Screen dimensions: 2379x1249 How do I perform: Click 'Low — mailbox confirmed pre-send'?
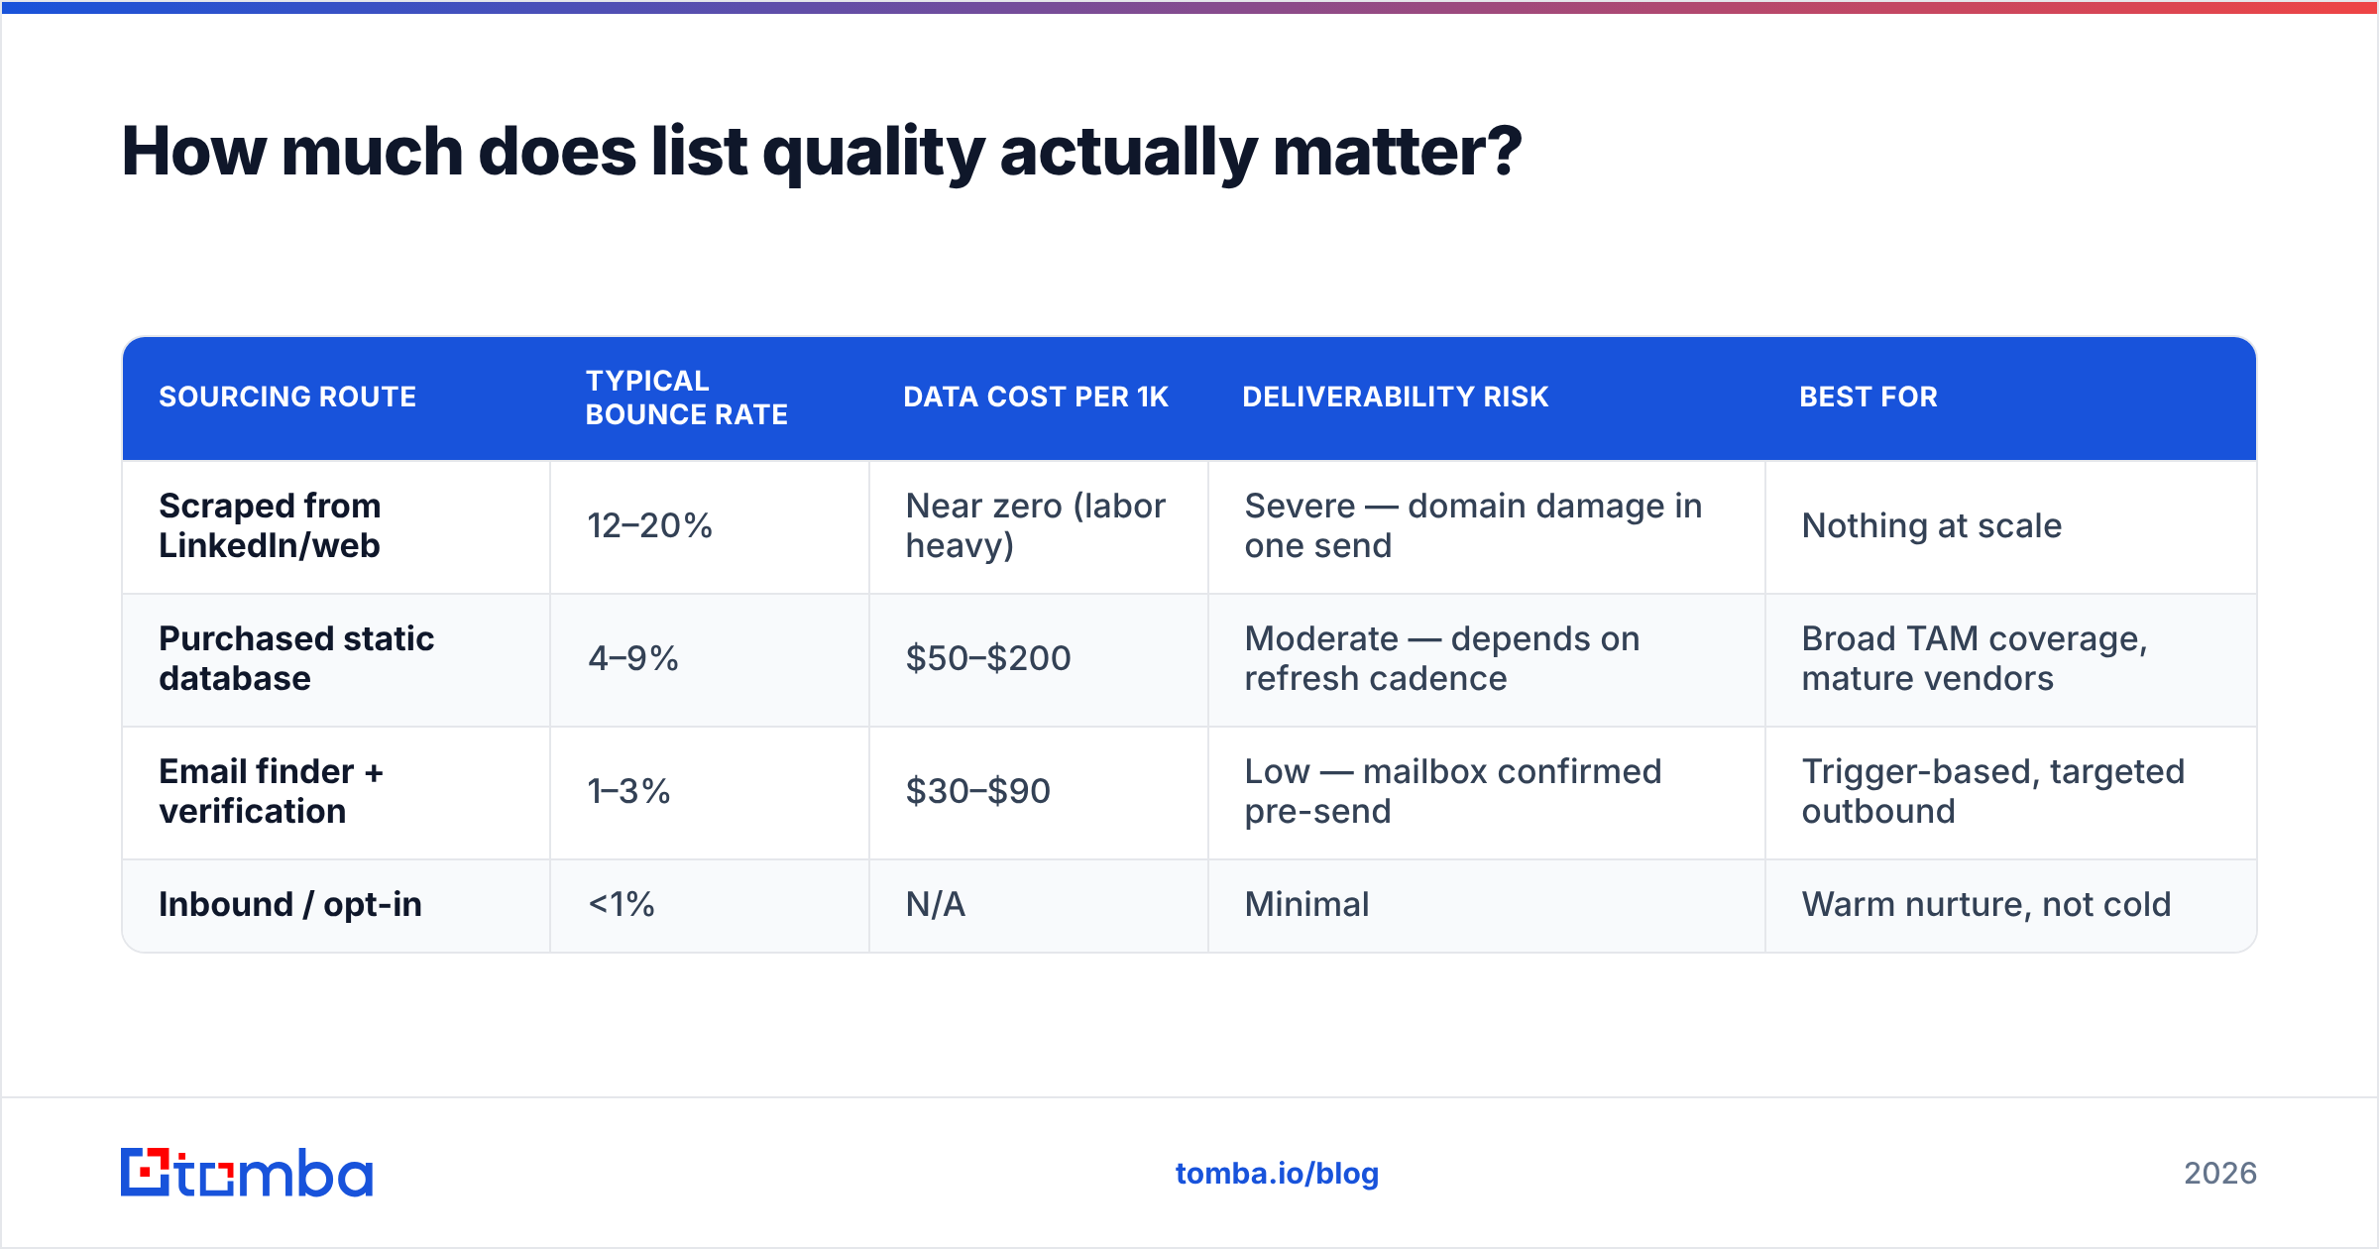[1452, 792]
